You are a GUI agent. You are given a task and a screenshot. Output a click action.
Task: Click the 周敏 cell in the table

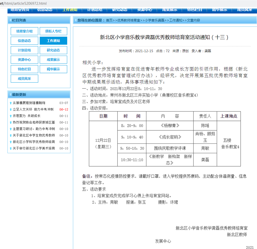[205, 148]
